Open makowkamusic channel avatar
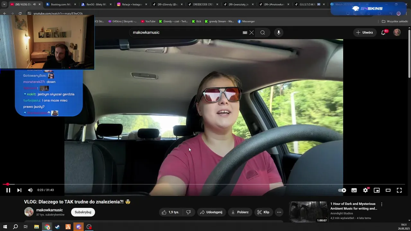The height and width of the screenshot is (231, 411). [x=29, y=212]
